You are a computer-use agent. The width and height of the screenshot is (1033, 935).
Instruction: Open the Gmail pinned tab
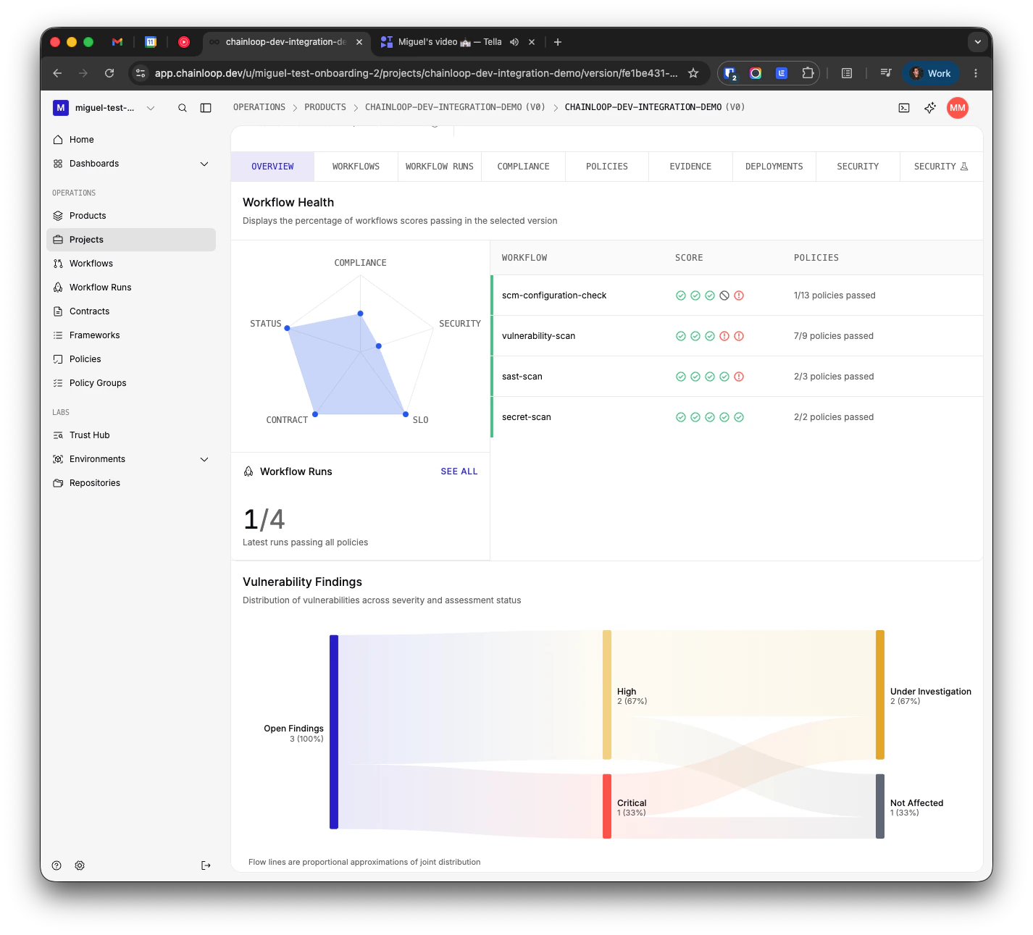tap(117, 42)
